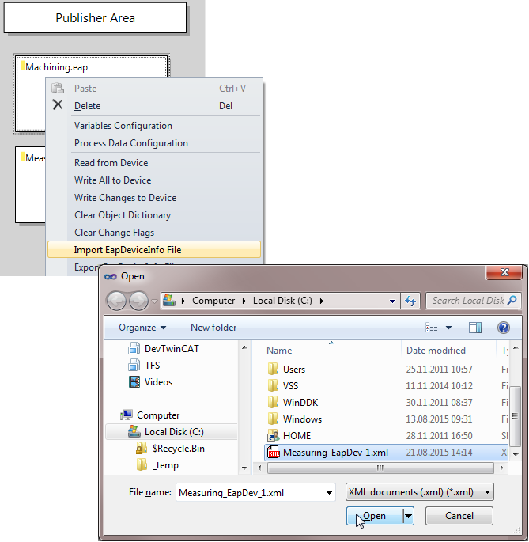The height and width of the screenshot is (542, 529).
Task: Open Help with the question mark icon
Action: (x=504, y=327)
